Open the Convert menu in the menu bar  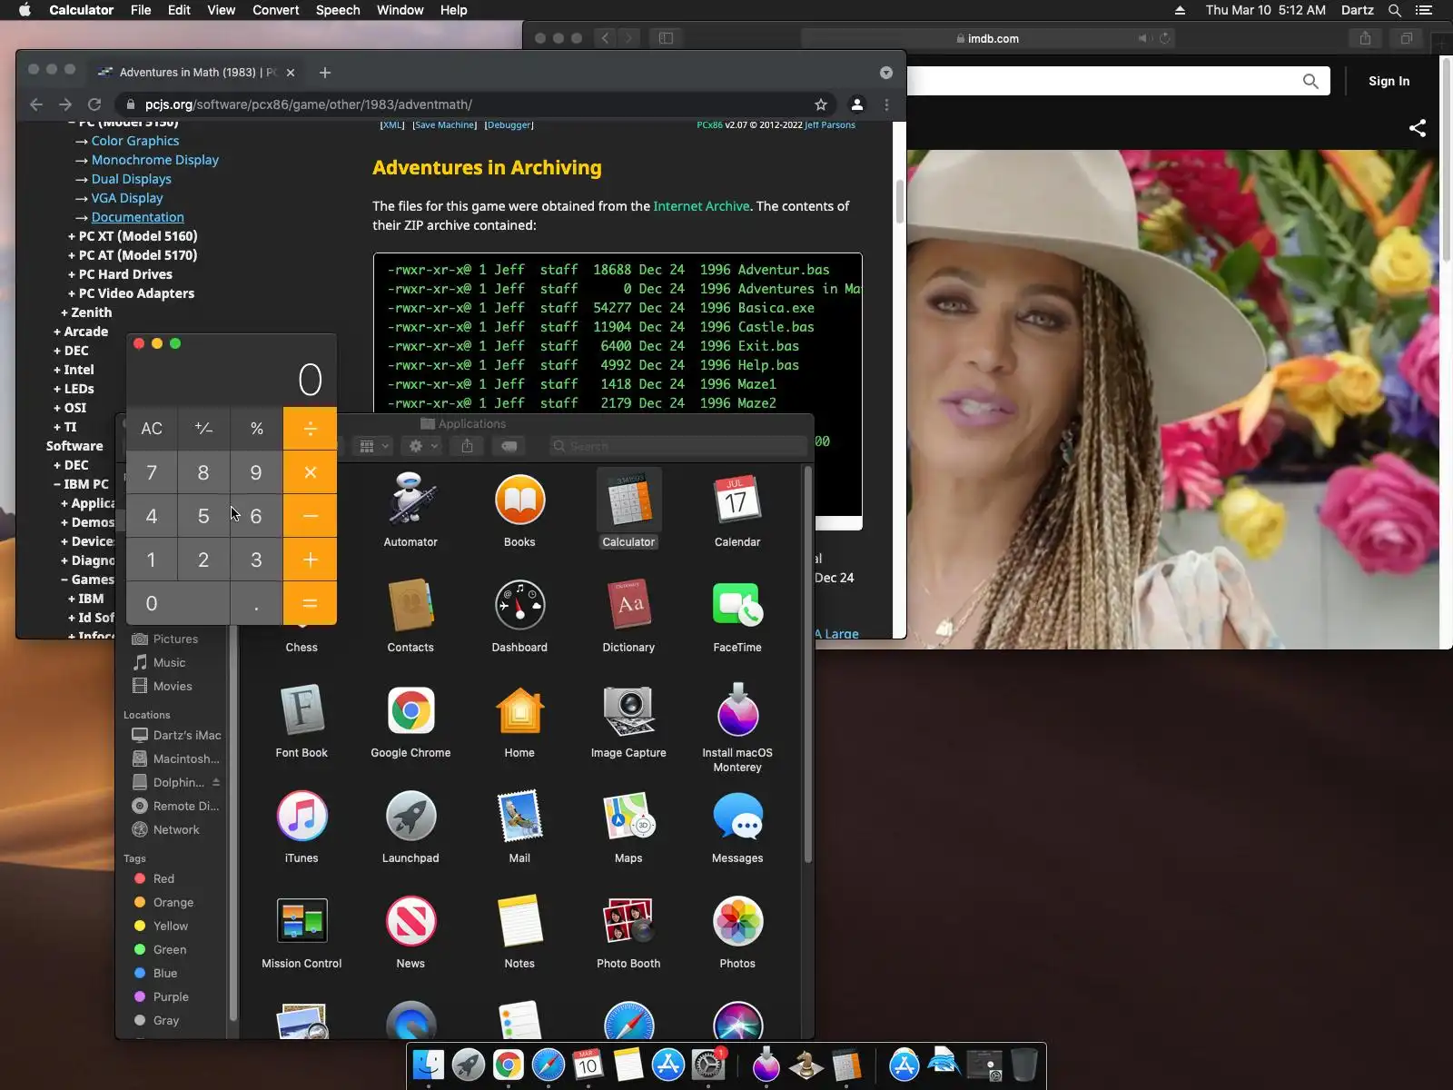click(x=275, y=10)
